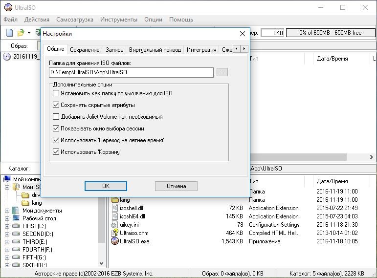The width and height of the screenshot is (377, 278).
Task: Close the Настройки dialog
Action: 243,34
